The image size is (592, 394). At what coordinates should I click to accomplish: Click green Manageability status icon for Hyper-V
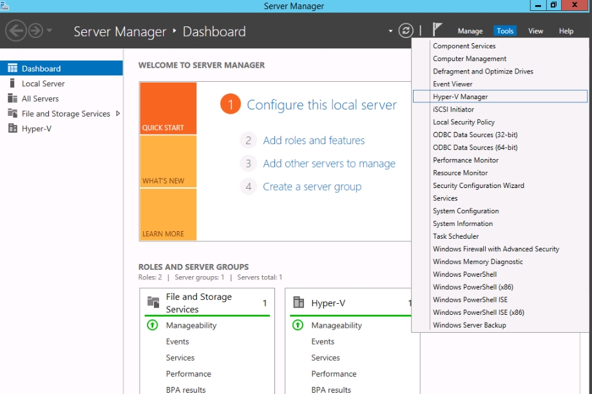pyautogui.click(x=298, y=325)
